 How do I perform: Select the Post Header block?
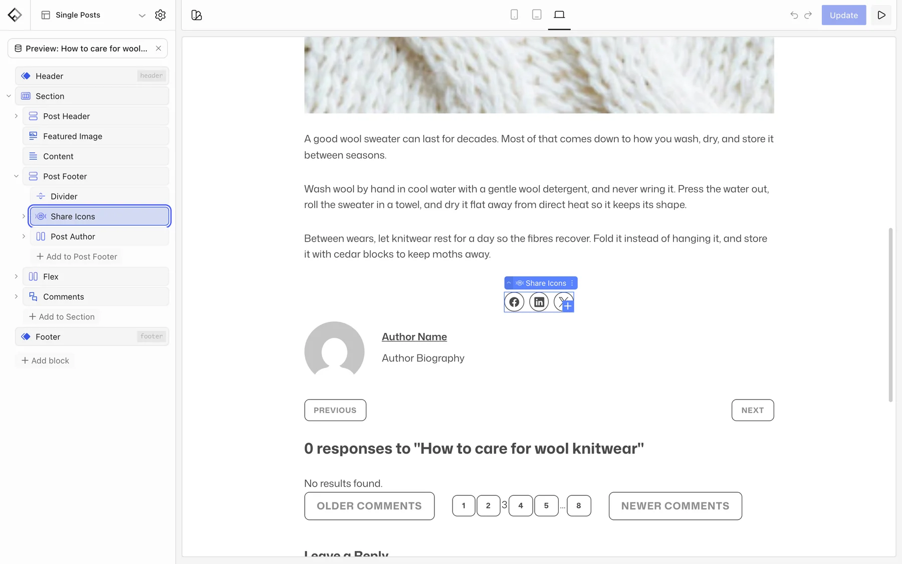[x=95, y=116]
